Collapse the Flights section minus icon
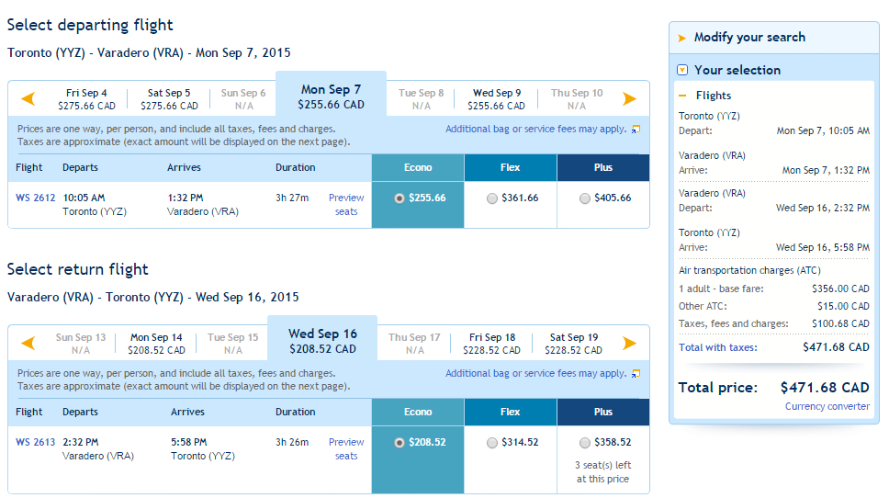 pos(682,96)
